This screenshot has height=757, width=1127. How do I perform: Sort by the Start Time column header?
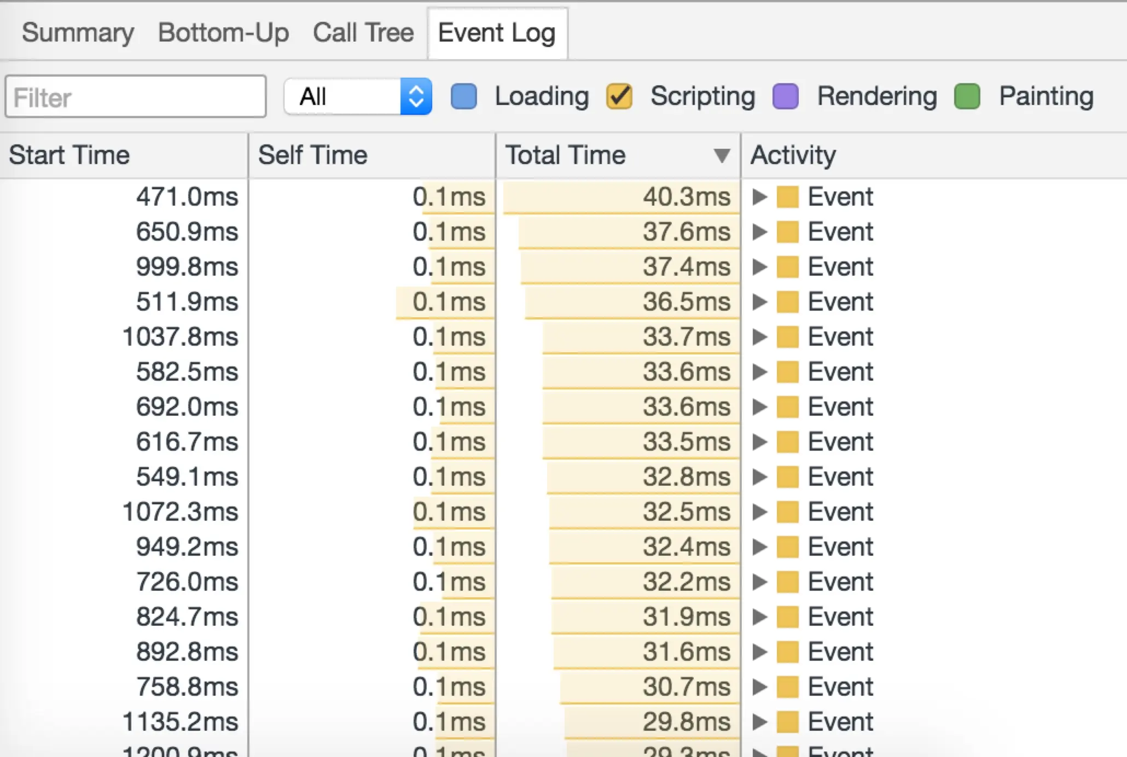[69, 155]
